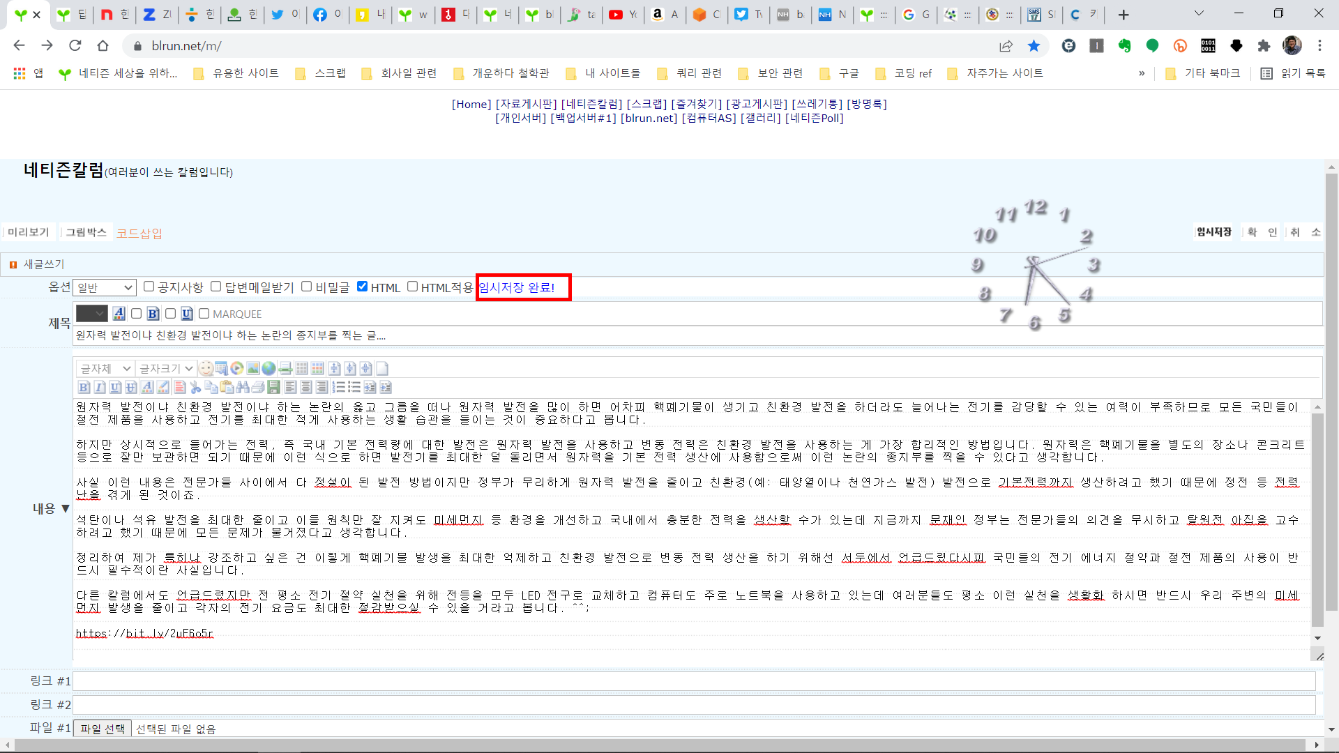Click the 임시저장 button
1339x753 pixels.
[x=1214, y=232]
